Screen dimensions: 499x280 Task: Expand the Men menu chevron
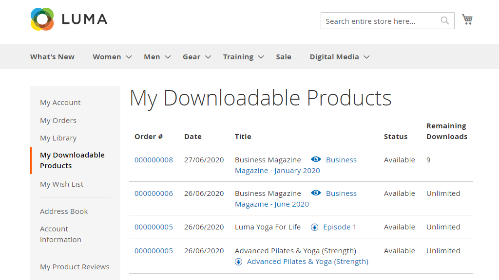click(x=168, y=57)
